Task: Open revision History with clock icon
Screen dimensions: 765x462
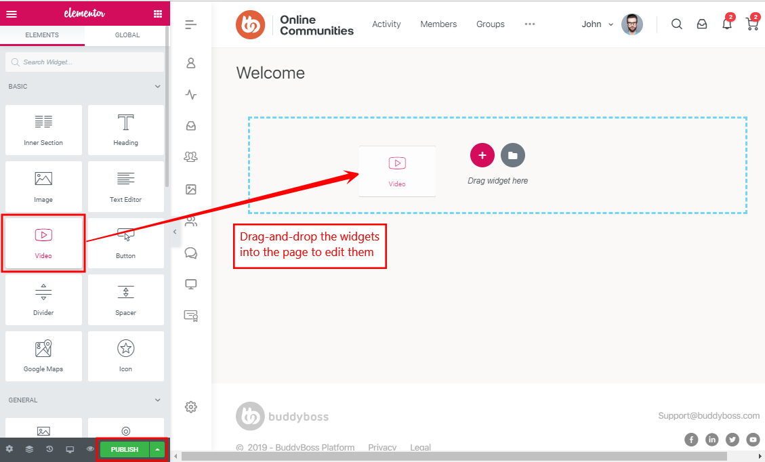Action: click(48, 449)
